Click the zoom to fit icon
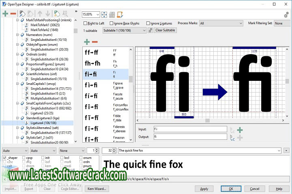The image size is (292, 194). [104, 15]
